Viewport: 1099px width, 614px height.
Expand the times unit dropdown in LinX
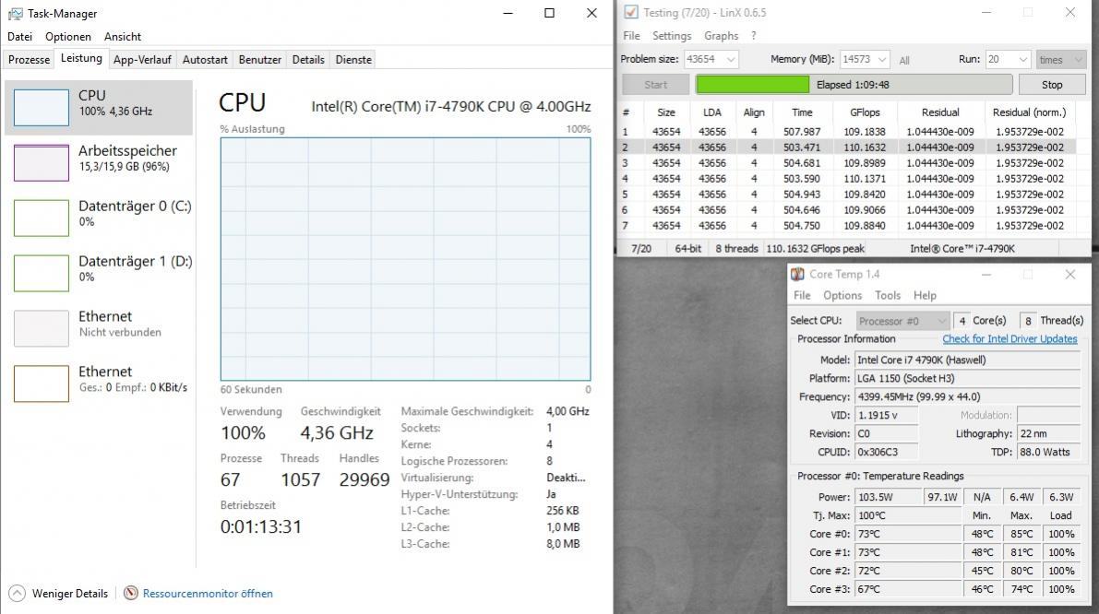pos(1060,60)
